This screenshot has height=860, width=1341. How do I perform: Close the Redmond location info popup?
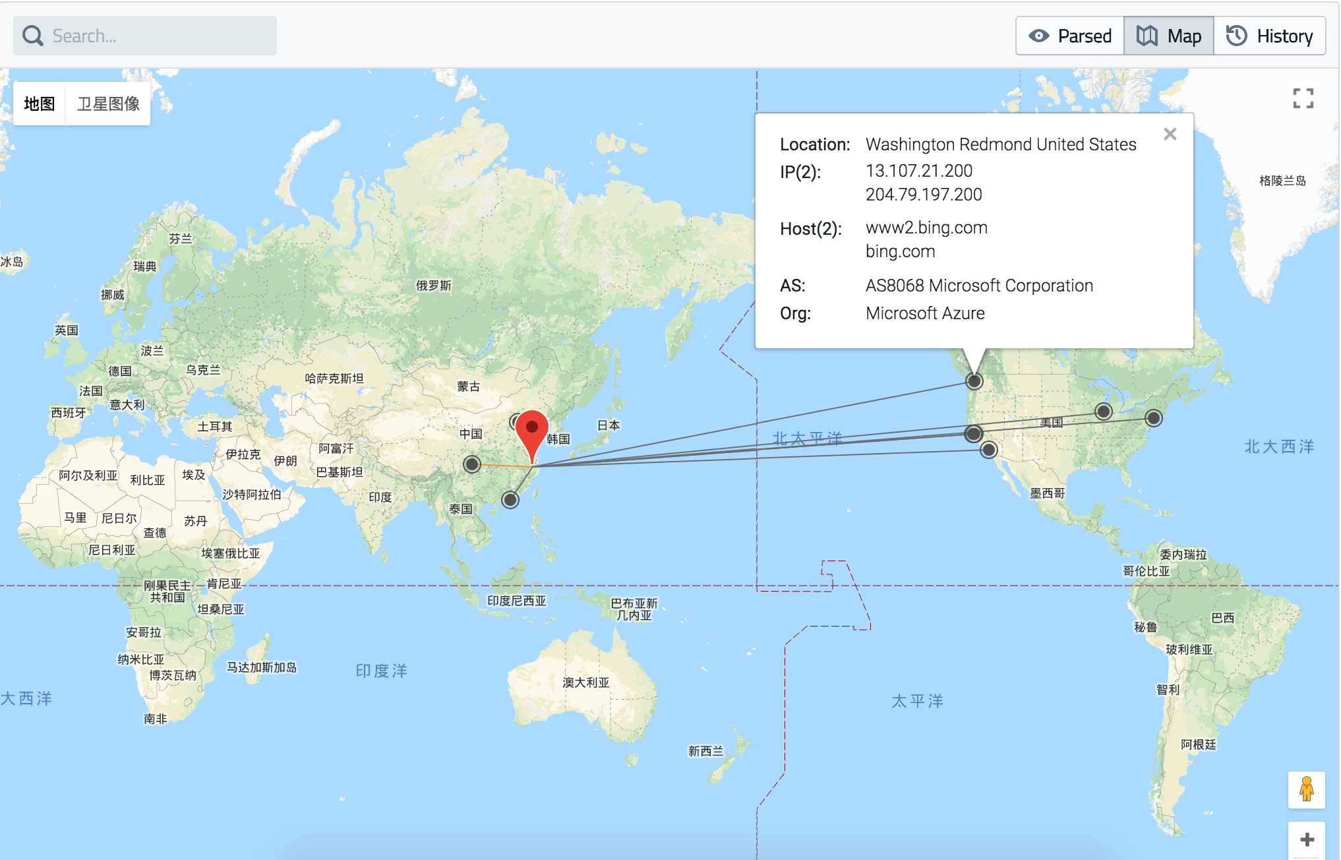(1170, 134)
